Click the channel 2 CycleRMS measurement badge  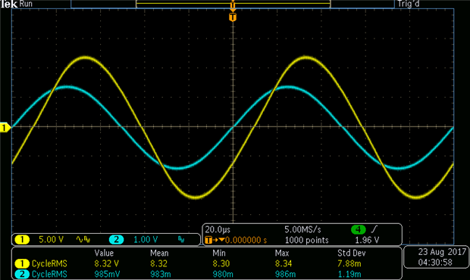[22, 274]
